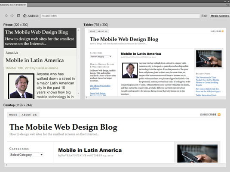230x172 pixels.
Task: Click Subscribe text in Tablet preview
Action: [x=216, y=31]
